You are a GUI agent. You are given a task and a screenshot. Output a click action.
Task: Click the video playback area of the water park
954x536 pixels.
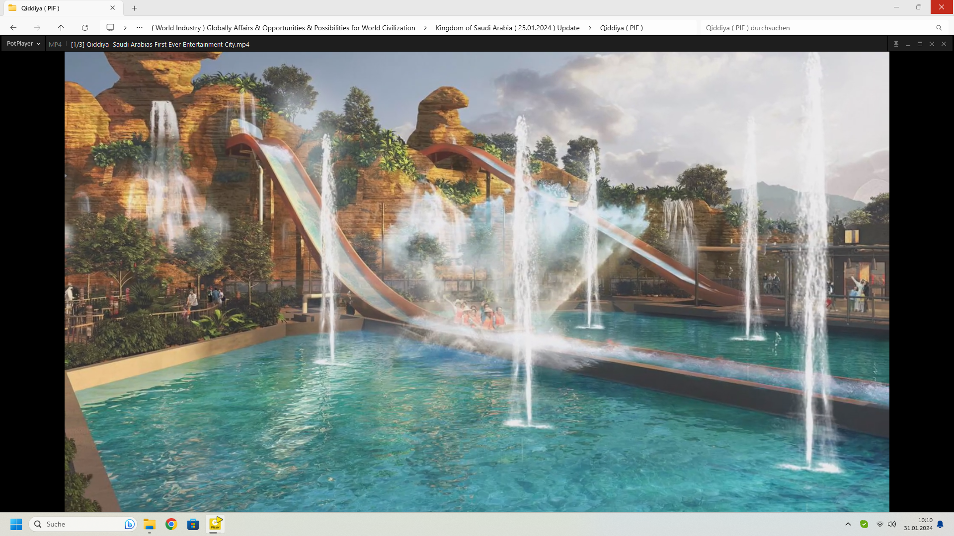tap(477, 281)
